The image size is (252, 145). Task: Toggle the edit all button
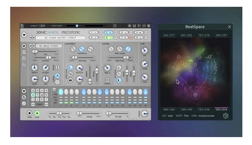pyautogui.click(x=24, y=65)
